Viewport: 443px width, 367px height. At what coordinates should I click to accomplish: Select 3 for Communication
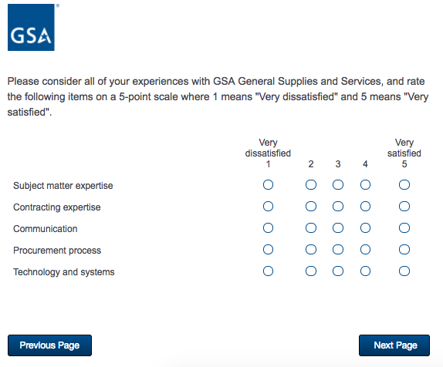pyautogui.click(x=338, y=227)
